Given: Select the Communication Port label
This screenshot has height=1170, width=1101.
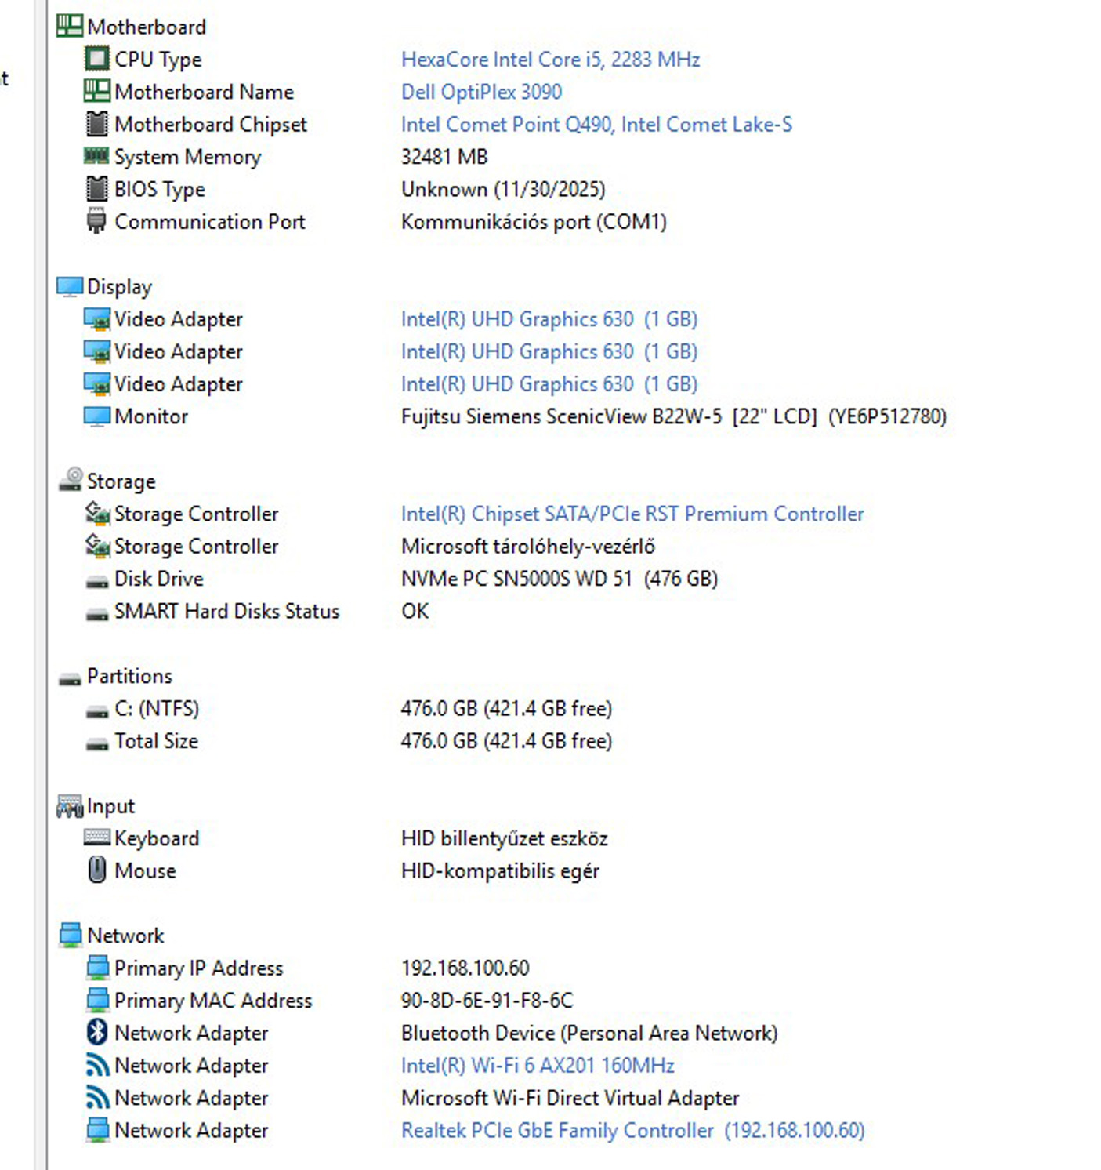Looking at the screenshot, I should tap(210, 222).
